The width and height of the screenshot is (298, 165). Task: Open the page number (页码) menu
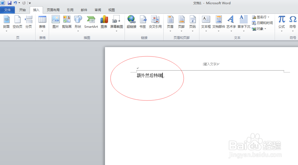[x=193, y=22]
